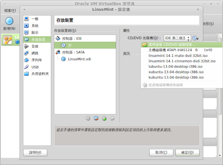
Task: Select the 控制器 : IDE controller
Action: click(x=85, y=38)
